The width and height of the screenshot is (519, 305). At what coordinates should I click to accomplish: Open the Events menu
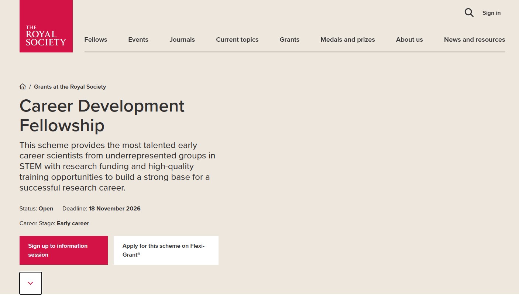pos(138,40)
